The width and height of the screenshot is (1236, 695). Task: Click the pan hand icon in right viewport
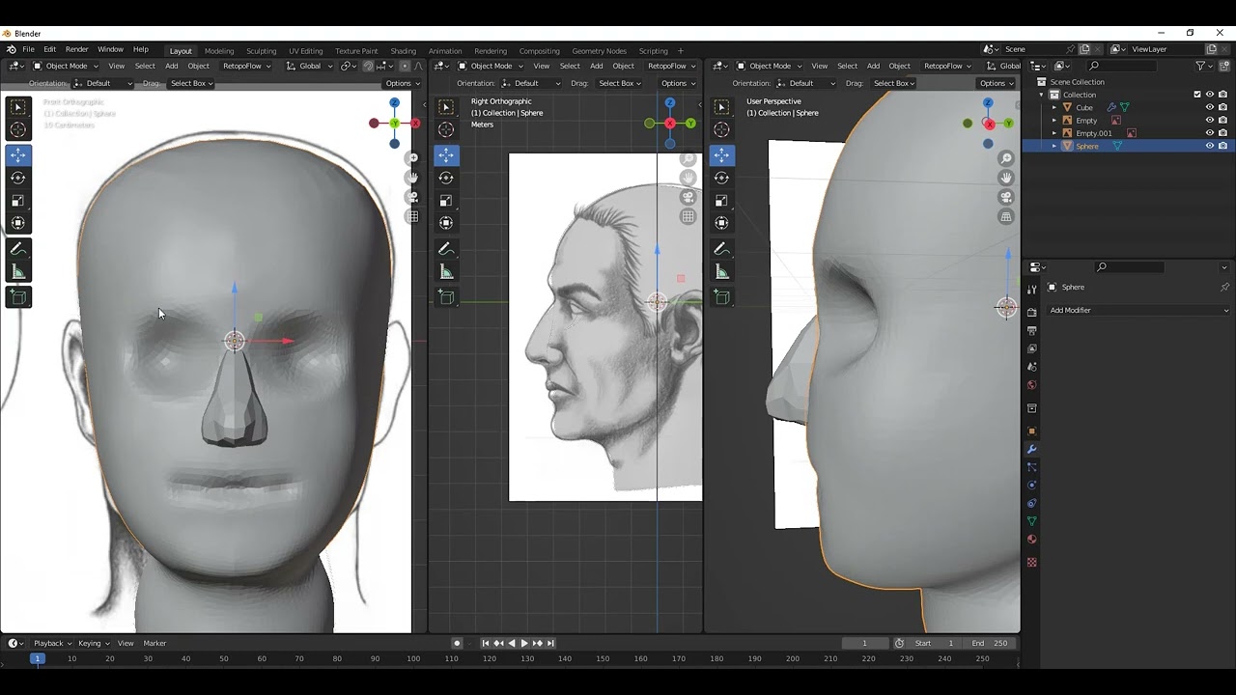pos(1006,178)
